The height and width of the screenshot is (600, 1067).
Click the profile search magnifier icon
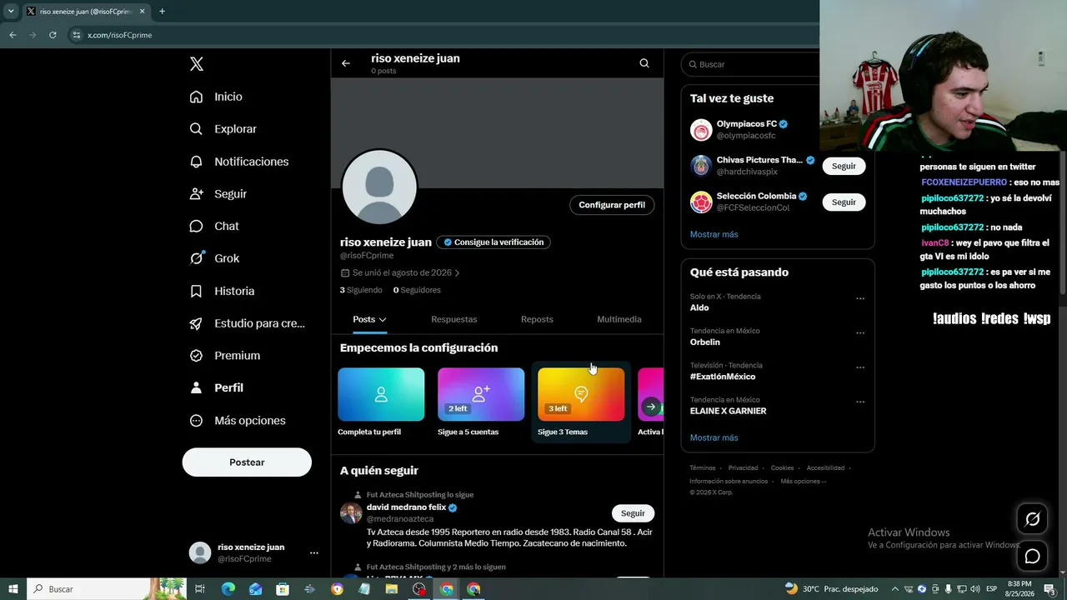click(x=644, y=63)
